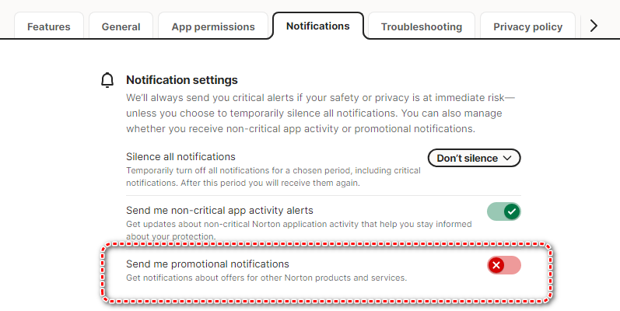Click the green checkmark knob on alerts toggle

511,211
